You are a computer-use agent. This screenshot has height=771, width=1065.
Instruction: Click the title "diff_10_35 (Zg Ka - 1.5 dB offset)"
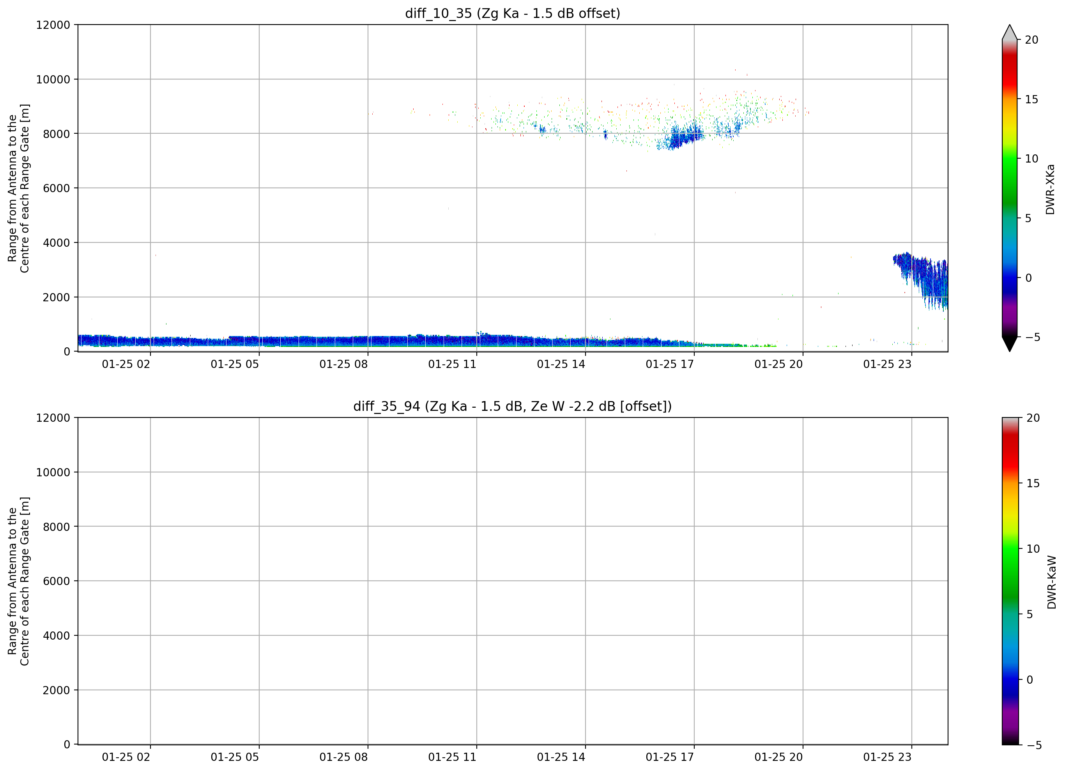512,14
